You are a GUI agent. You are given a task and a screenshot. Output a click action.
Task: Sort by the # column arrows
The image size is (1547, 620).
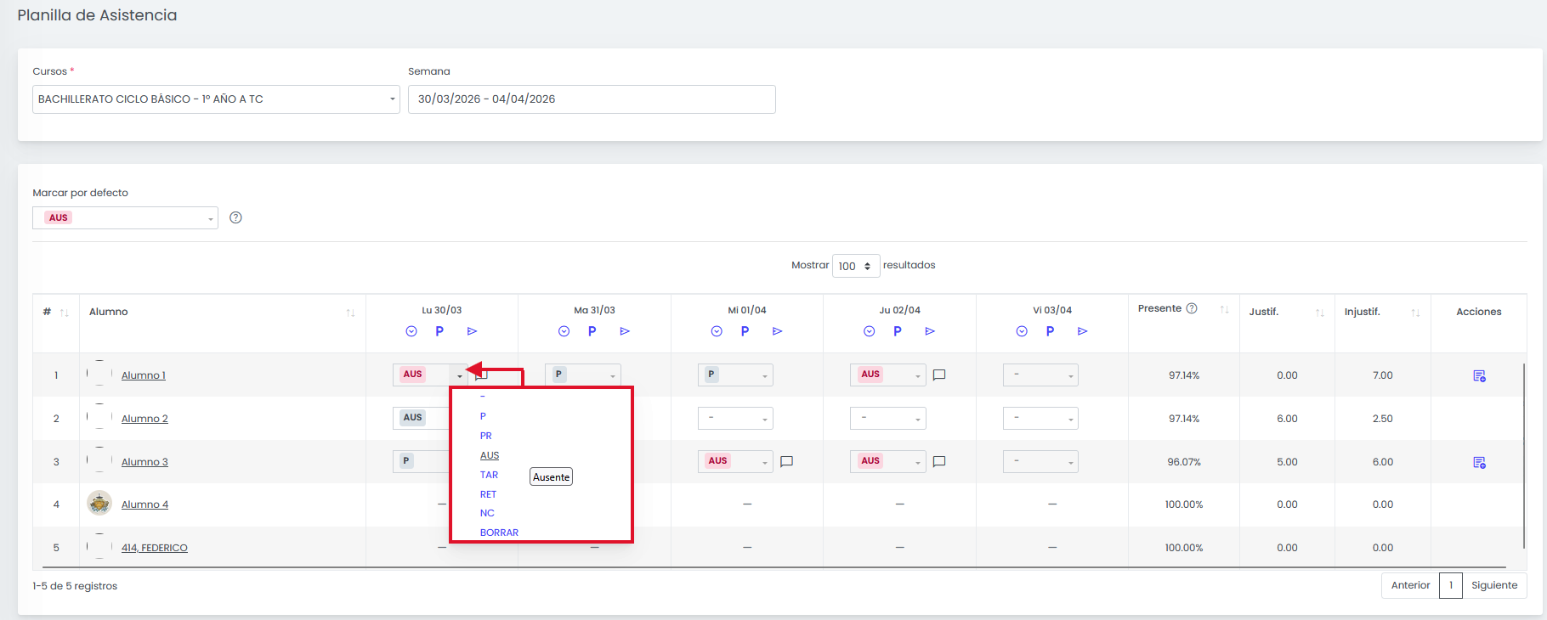tap(64, 313)
